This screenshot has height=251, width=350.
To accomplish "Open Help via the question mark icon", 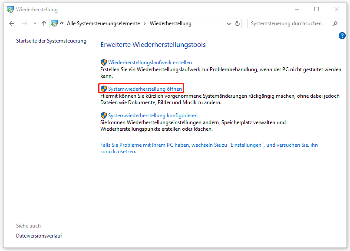I will pyautogui.click(x=342, y=36).
